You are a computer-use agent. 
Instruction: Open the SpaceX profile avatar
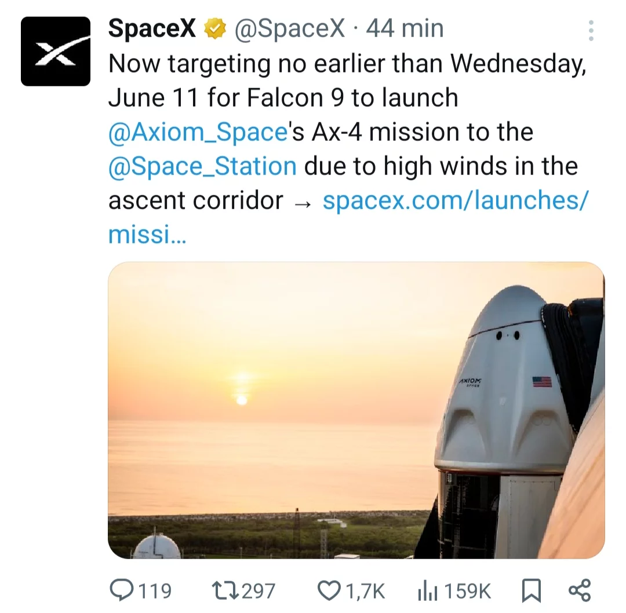pyautogui.click(x=56, y=52)
